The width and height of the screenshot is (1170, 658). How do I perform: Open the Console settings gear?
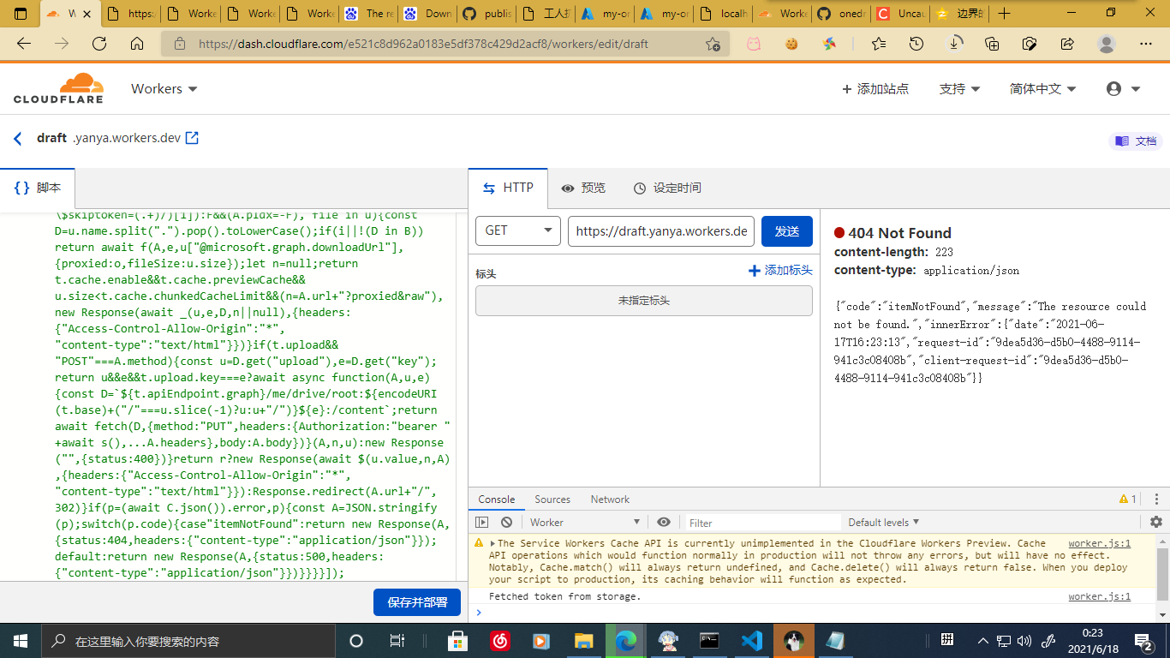tap(1155, 522)
